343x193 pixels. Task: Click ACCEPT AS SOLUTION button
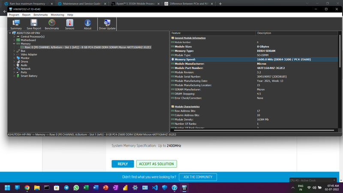(x=156, y=164)
